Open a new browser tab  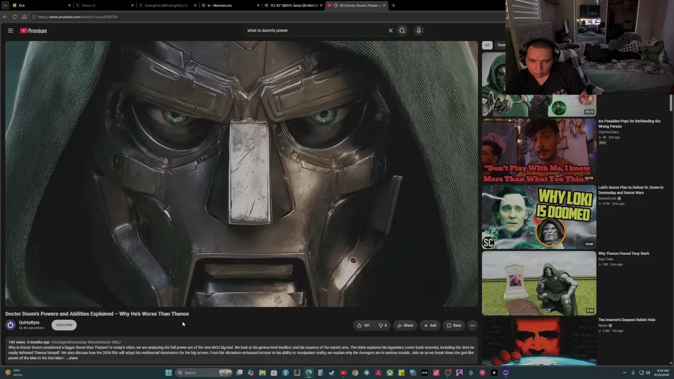pos(393,5)
